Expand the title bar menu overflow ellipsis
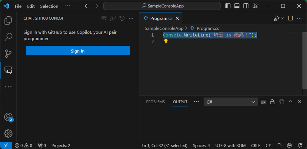 coord(68,6)
